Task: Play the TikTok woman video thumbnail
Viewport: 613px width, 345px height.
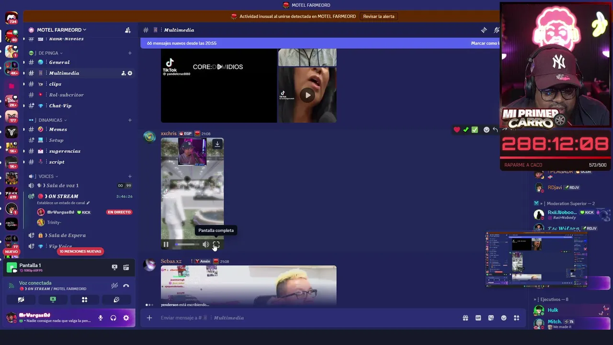Action: (307, 95)
